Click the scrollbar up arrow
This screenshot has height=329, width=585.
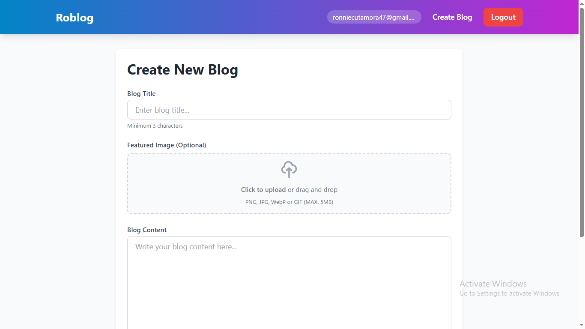582,3
